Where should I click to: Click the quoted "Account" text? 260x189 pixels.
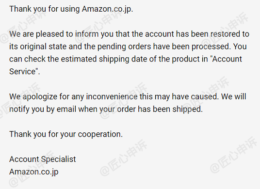[226, 59]
